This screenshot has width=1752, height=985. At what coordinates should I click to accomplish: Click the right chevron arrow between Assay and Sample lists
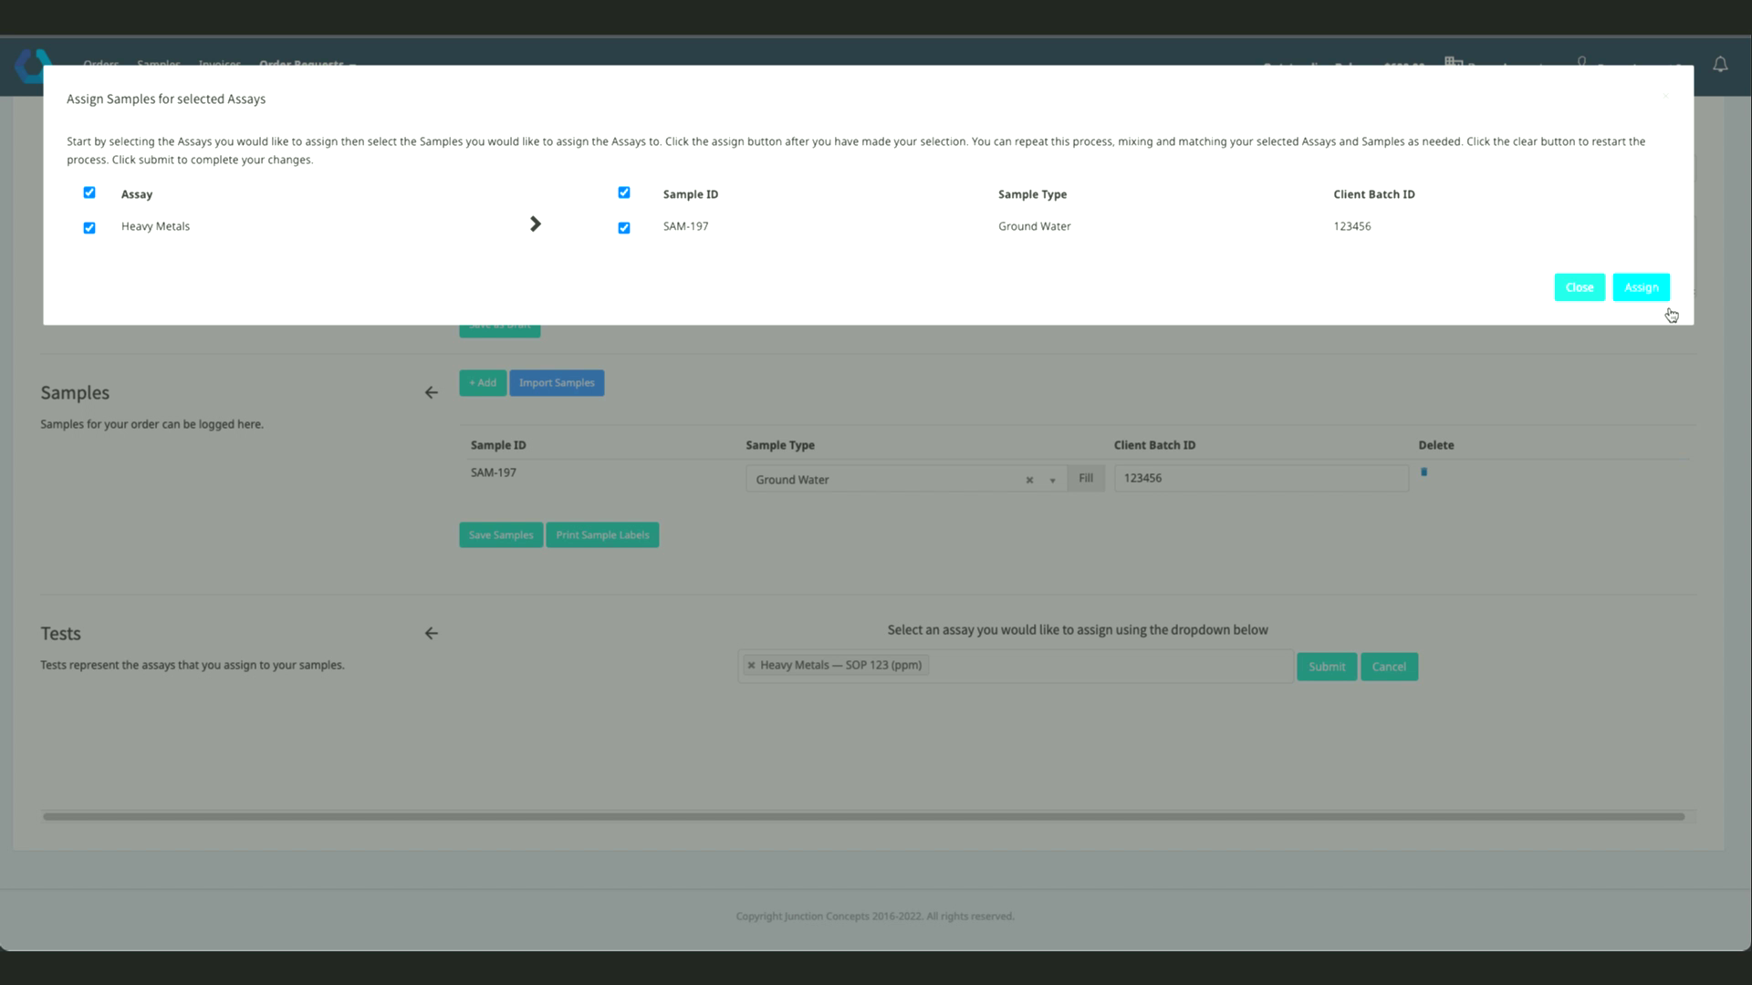click(x=536, y=224)
